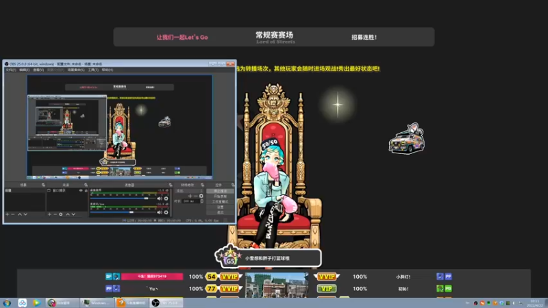Image resolution: width=548 pixels, height=308 pixels.
Task: Click the green VIP badge beside 初吻!
Action: click(x=327, y=289)
